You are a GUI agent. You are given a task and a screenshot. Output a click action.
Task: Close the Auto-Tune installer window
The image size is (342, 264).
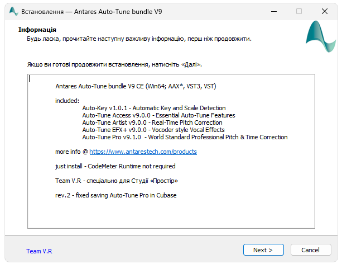point(325,11)
